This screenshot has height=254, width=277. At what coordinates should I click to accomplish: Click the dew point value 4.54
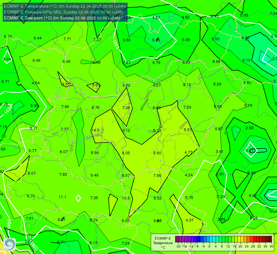[x=36, y=83]
